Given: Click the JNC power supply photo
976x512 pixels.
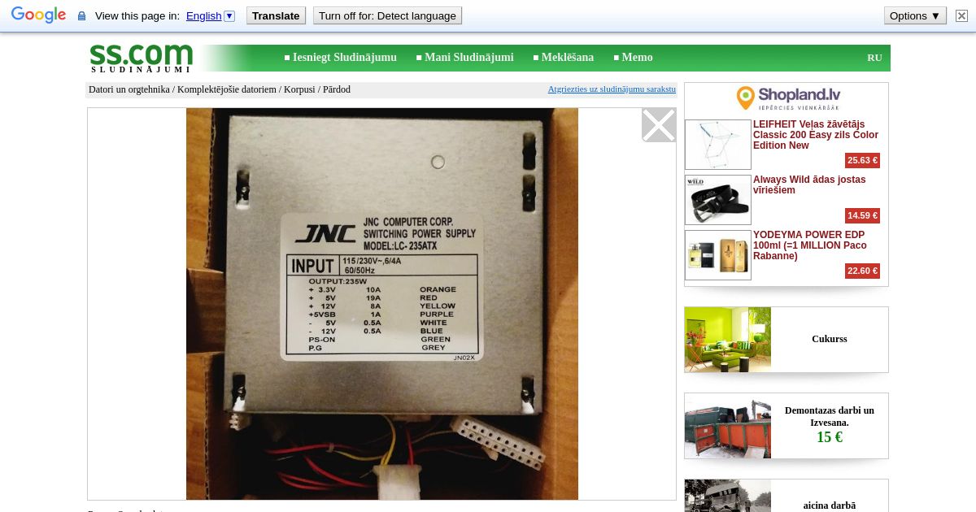Looking at the screenshot, I should (x=382, y=304).
